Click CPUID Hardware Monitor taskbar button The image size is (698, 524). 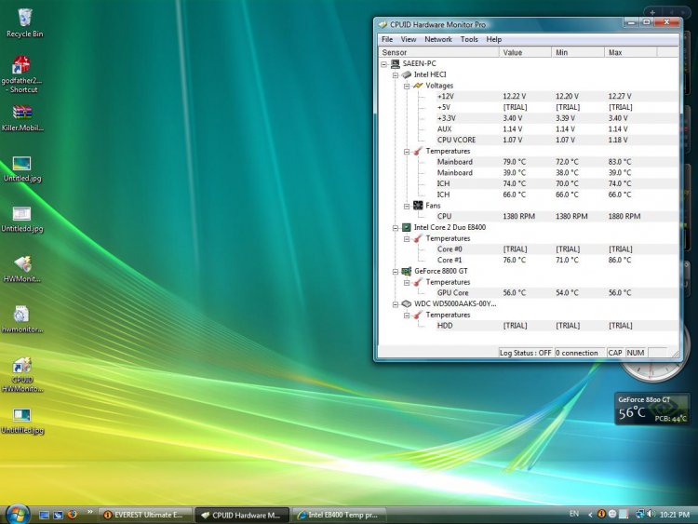pyautogui.click(x=242, y=515)
